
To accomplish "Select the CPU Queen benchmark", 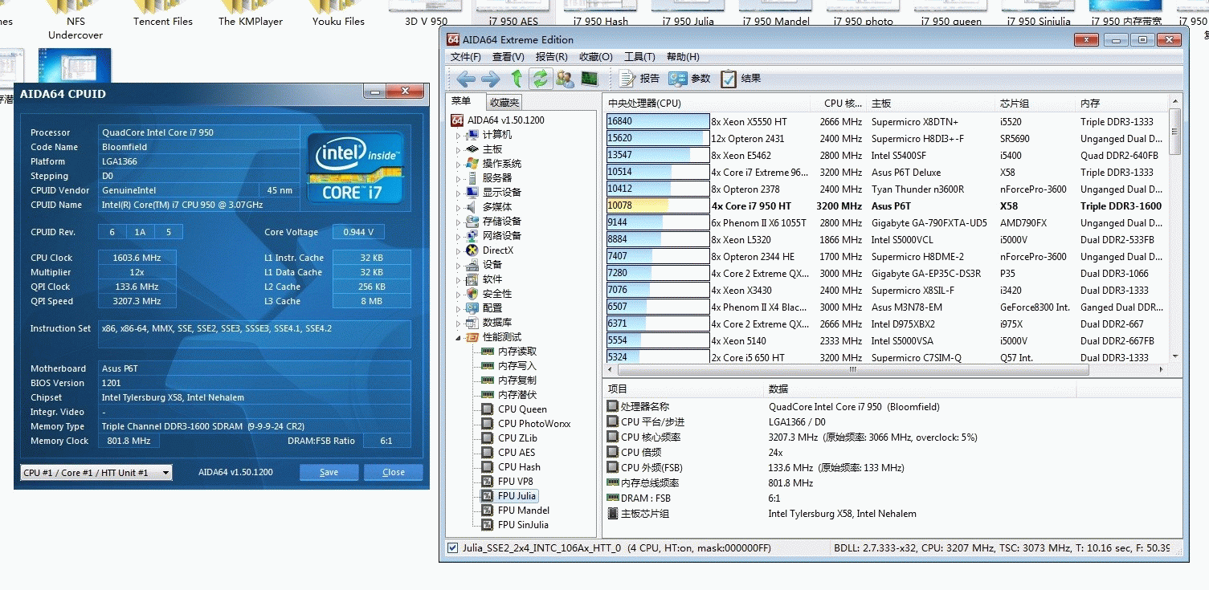I will click(521, 409).
